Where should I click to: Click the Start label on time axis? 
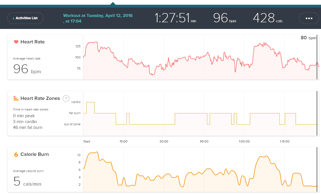87,141
